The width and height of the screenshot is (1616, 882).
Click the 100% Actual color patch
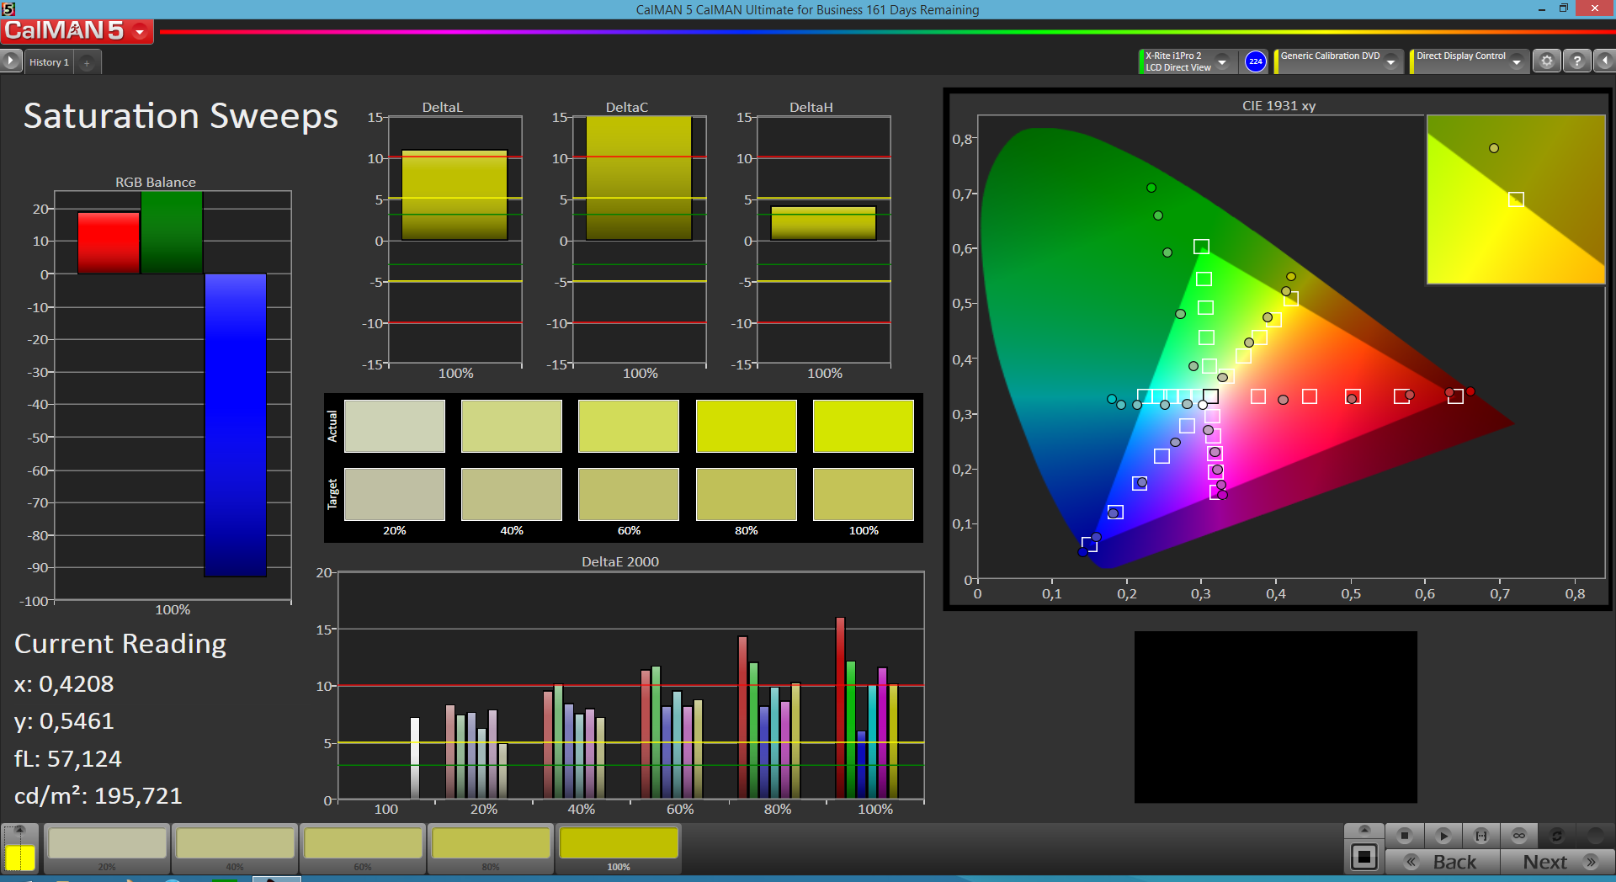click(x=863, y=426)
